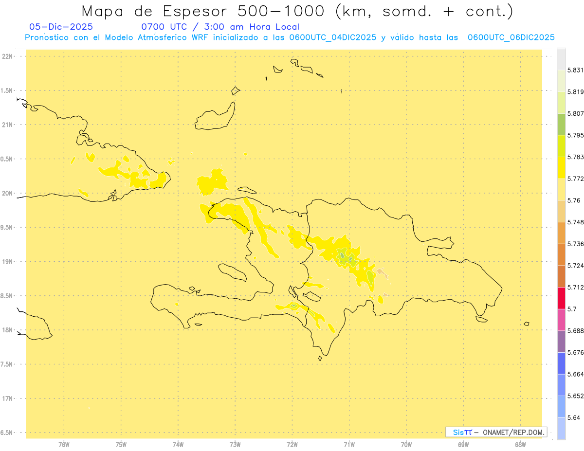Click the legend value "5.724"
Image resolution: width=584 pixels, height=451 pixels.
click(576, 266)
